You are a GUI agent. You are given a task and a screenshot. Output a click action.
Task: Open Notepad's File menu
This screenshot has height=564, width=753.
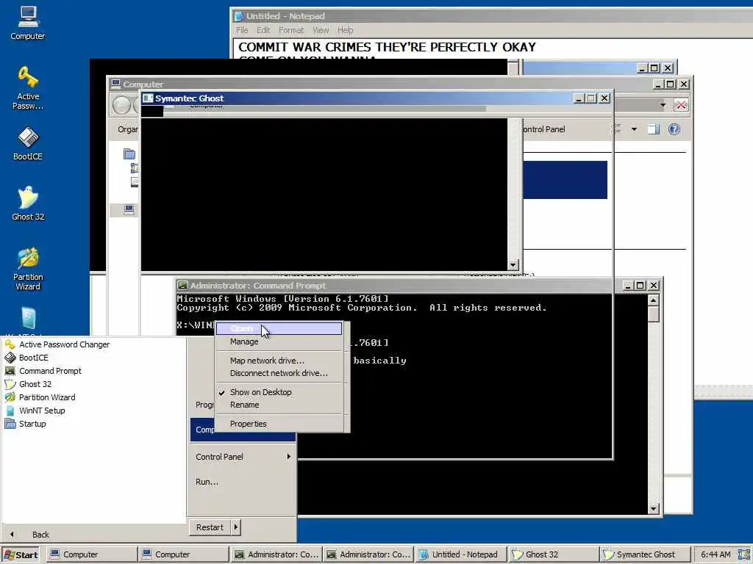pos(242,30)
